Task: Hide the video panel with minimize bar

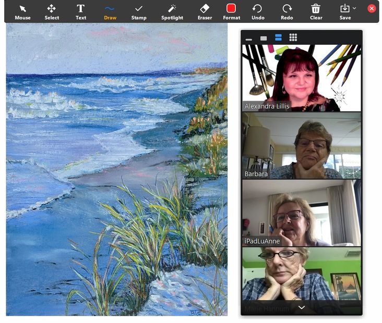Action: [x=249, y=38]
